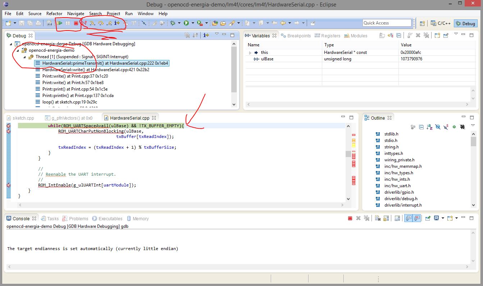Screen dimensions: 483x286
Task: Open the Variables view menu triangle
Action: pyautogui.click(x=456, y=34)
